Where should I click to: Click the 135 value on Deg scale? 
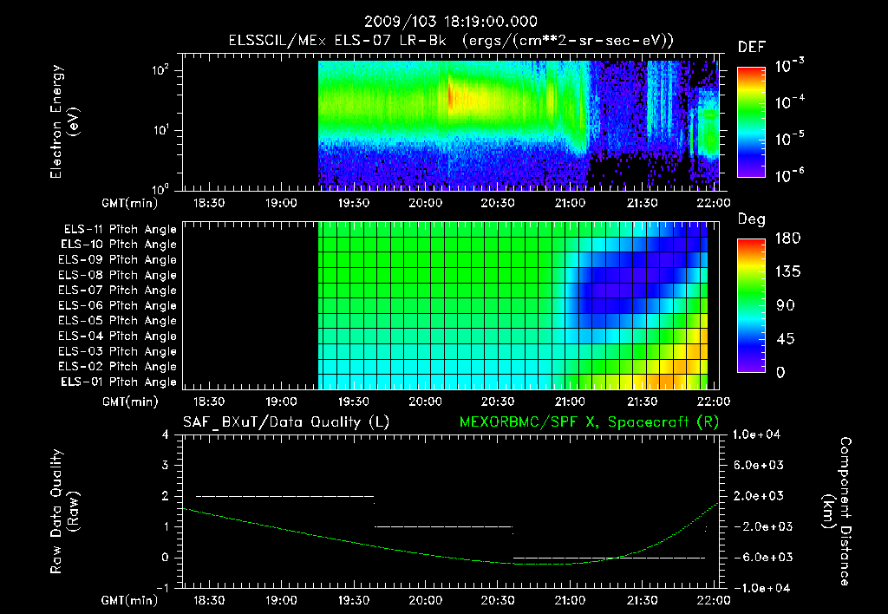(788, 272)
